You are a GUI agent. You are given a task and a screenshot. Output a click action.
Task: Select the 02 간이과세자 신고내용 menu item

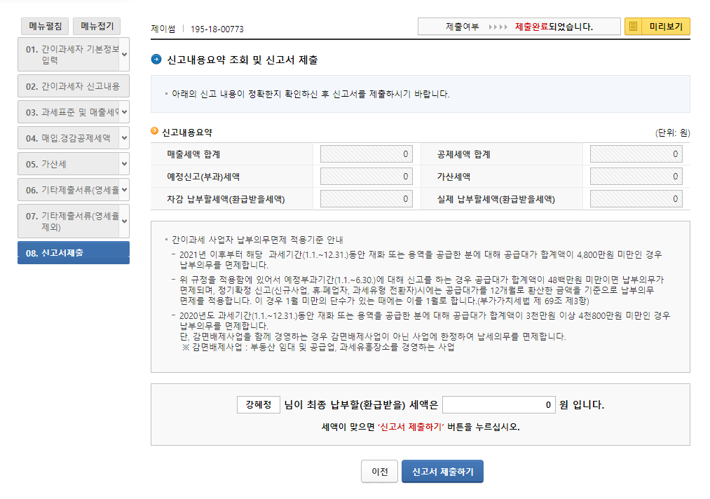[x=73, y=86]
